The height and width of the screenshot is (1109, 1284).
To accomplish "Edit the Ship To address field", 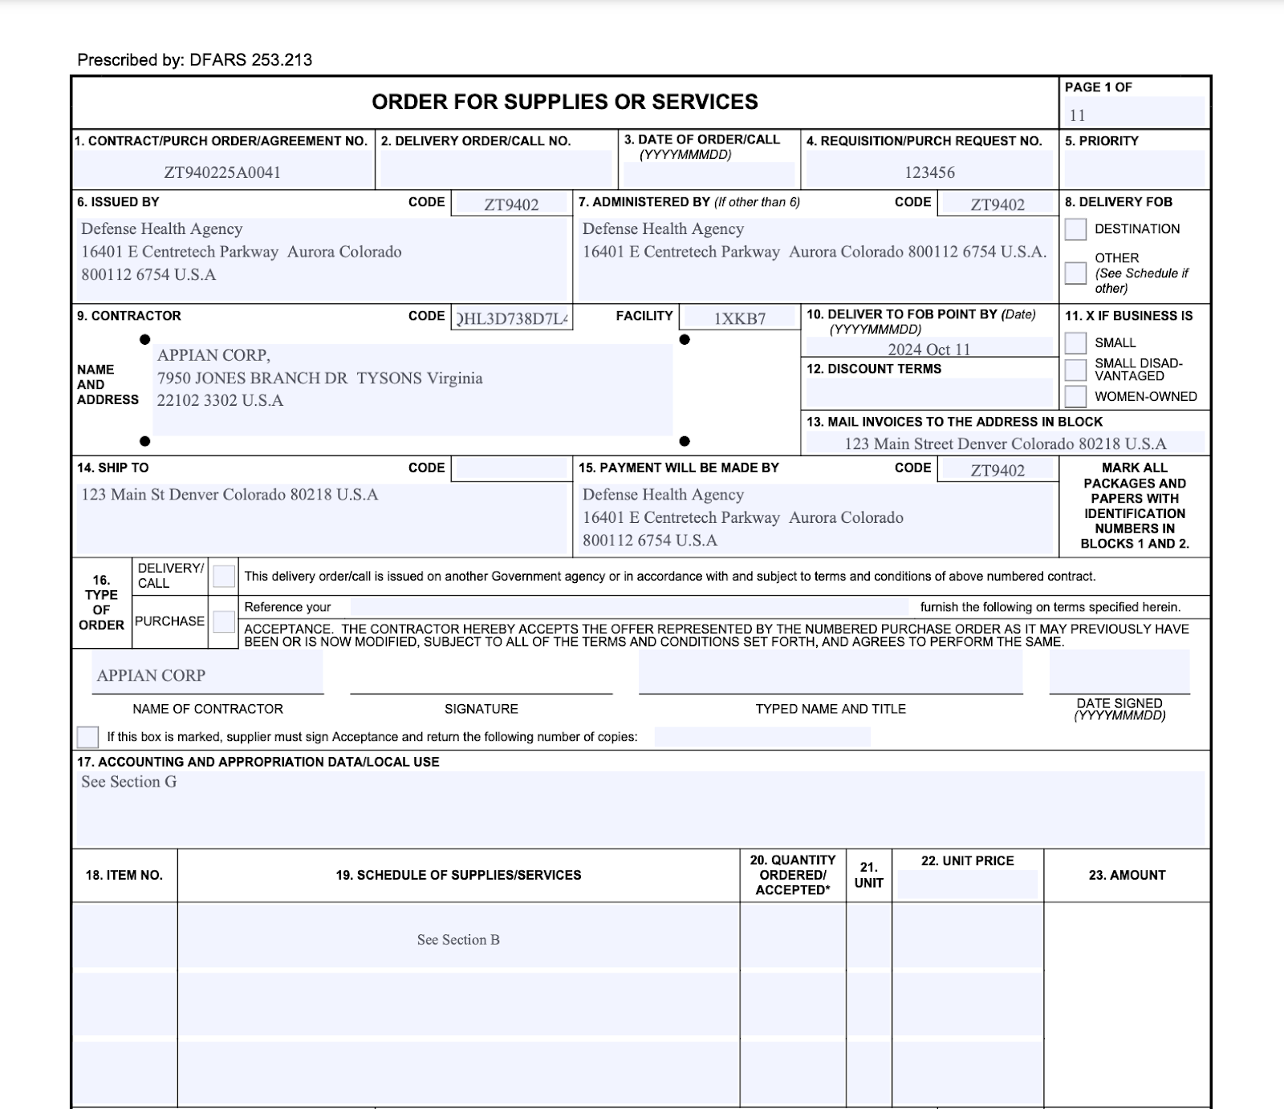I will click(x=321, y=520).
